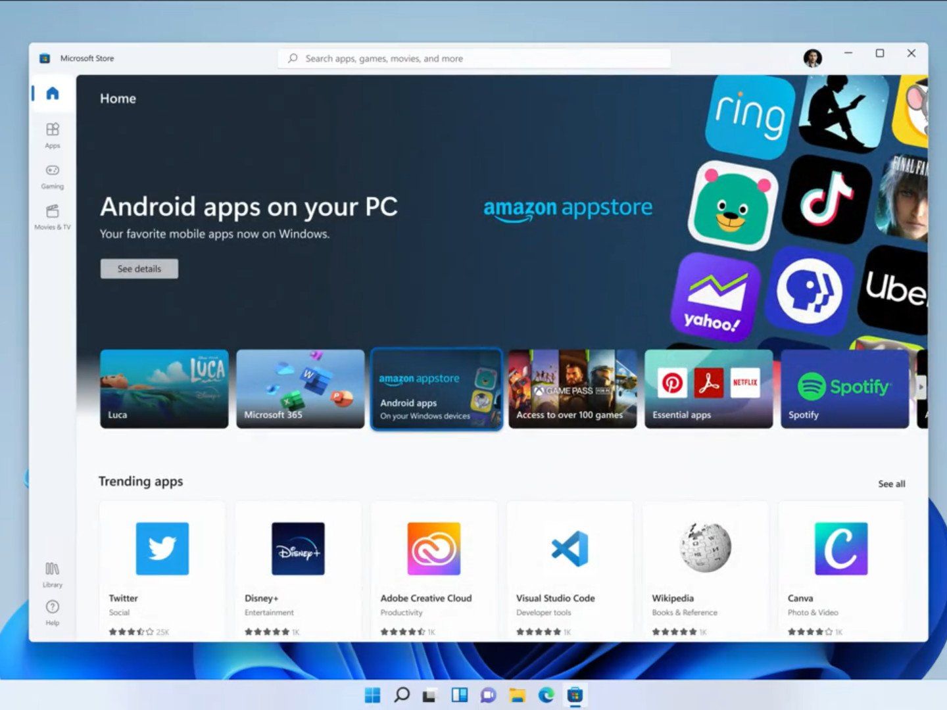Select the Spotify carousel card
Screen dimensions: 947x710
click(844, 389)
